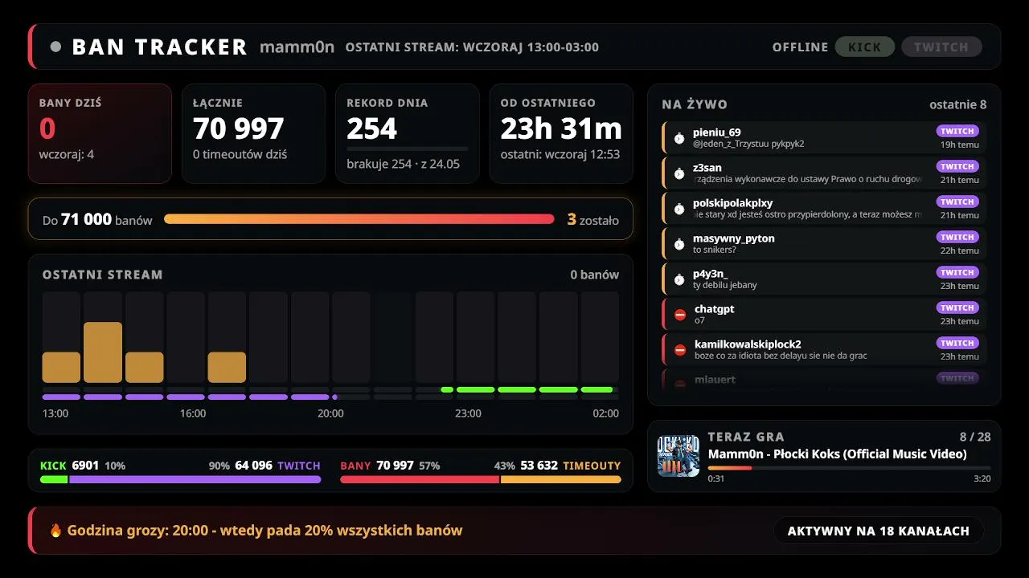Open the ŁĄCZNIE 70 997 stat card
The height and width of the screenshot is (578, 1029).
tap(254, 134)
